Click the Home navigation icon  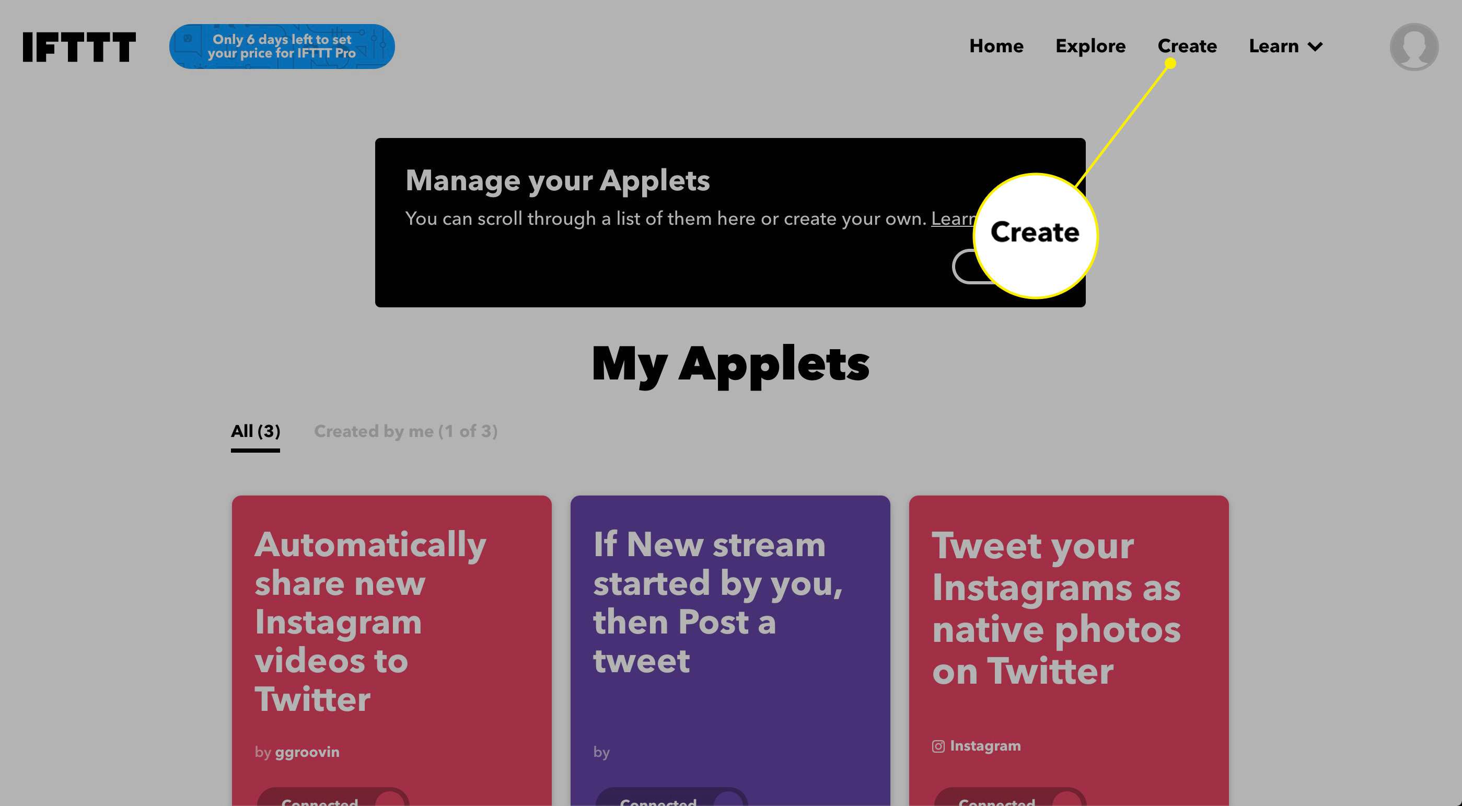pyautogui.click(x=996, y=45)
